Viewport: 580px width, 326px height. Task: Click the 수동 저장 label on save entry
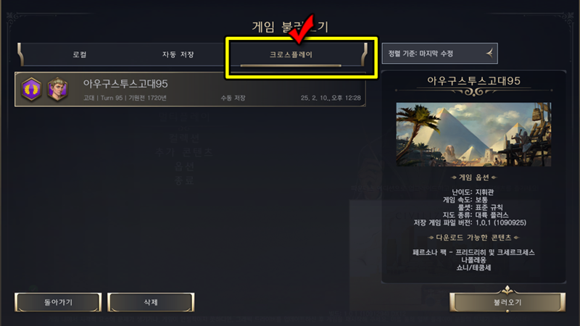pos(233,98)
